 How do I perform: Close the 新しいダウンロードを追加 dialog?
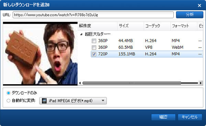(x=199, y=5)
